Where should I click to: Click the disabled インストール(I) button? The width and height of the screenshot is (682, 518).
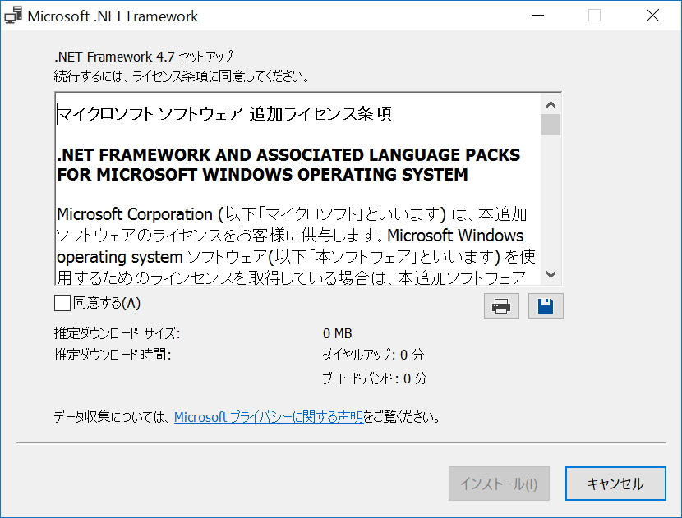(499, 484)
